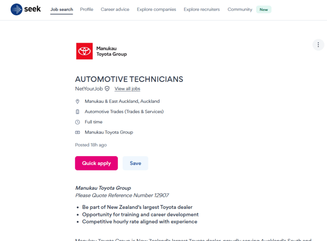
Task: Click Automotive Trades (Trades & Services) text
Action: click(x=124, y=112)
